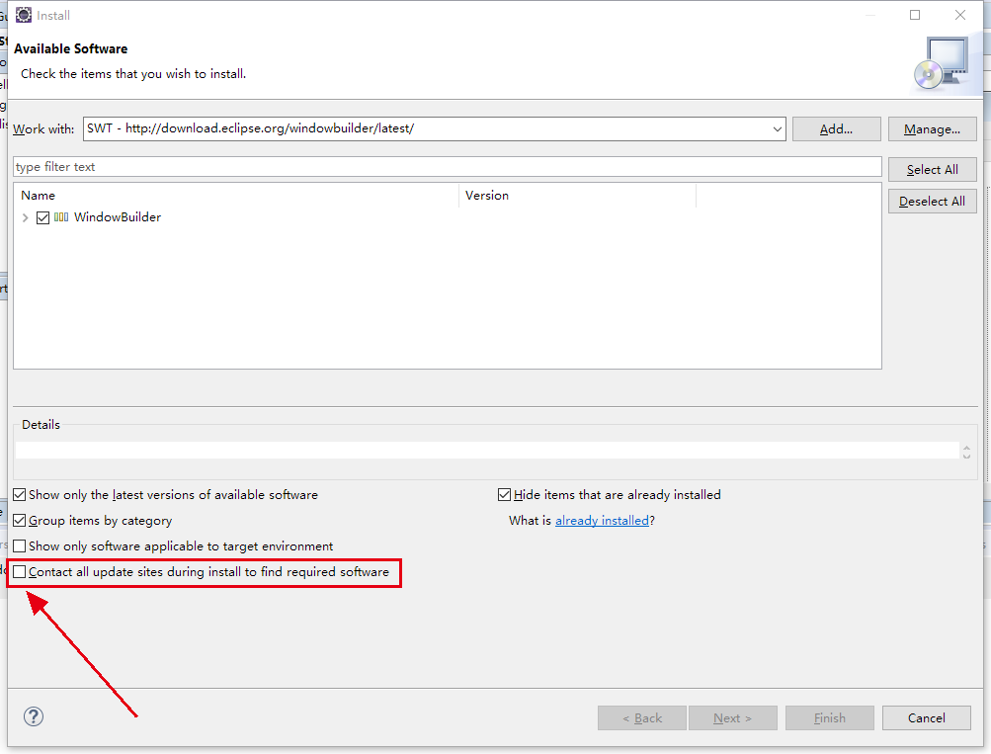
Task: Toggle Group items by category checkbox
Action: [20, 520]
